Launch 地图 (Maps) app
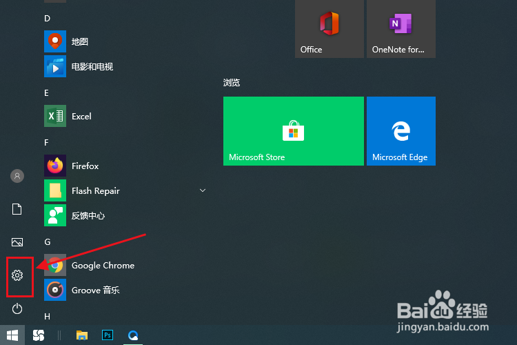Screen dimensions: 517x345 (x=125, y=41)
